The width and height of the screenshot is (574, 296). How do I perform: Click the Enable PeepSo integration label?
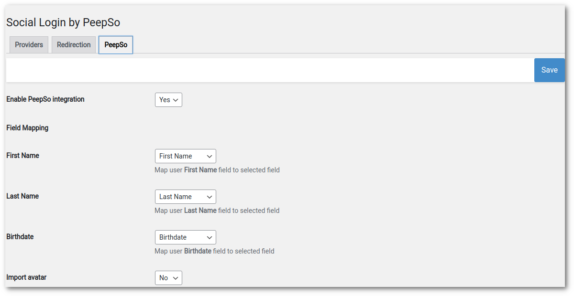45,99
